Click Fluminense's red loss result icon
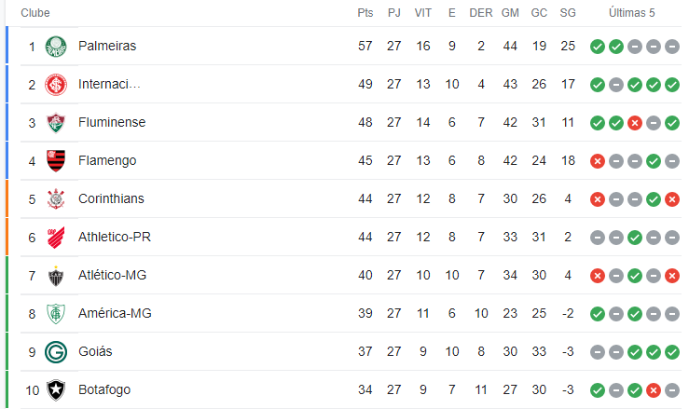 pyautogui.click(x=635, y=123)
